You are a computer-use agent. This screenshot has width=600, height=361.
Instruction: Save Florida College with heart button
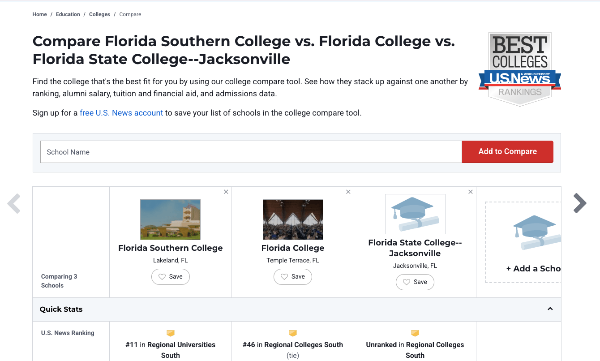coord(293,277)
